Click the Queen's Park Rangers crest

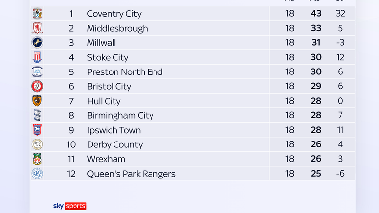(x=37, y=174)
